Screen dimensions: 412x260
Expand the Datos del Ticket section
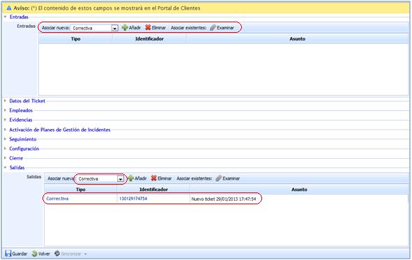[x=27, y=101]
